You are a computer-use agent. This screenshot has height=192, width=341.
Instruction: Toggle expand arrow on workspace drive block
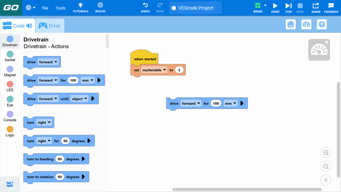242,103
